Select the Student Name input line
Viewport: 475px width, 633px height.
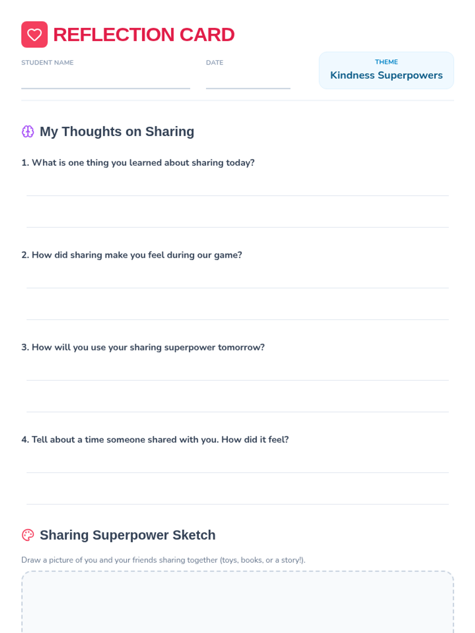[106, 80]
